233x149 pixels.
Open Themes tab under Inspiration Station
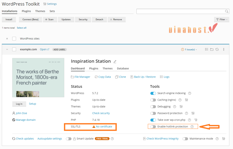point(108,68)
